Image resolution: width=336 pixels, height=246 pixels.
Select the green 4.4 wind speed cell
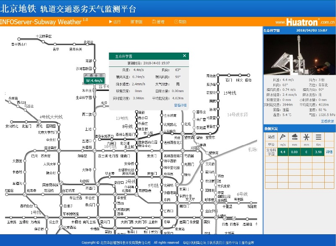point(283,152)
